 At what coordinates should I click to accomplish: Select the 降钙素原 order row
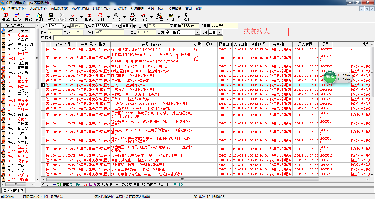pyautogui.click(x=206, y=76)
